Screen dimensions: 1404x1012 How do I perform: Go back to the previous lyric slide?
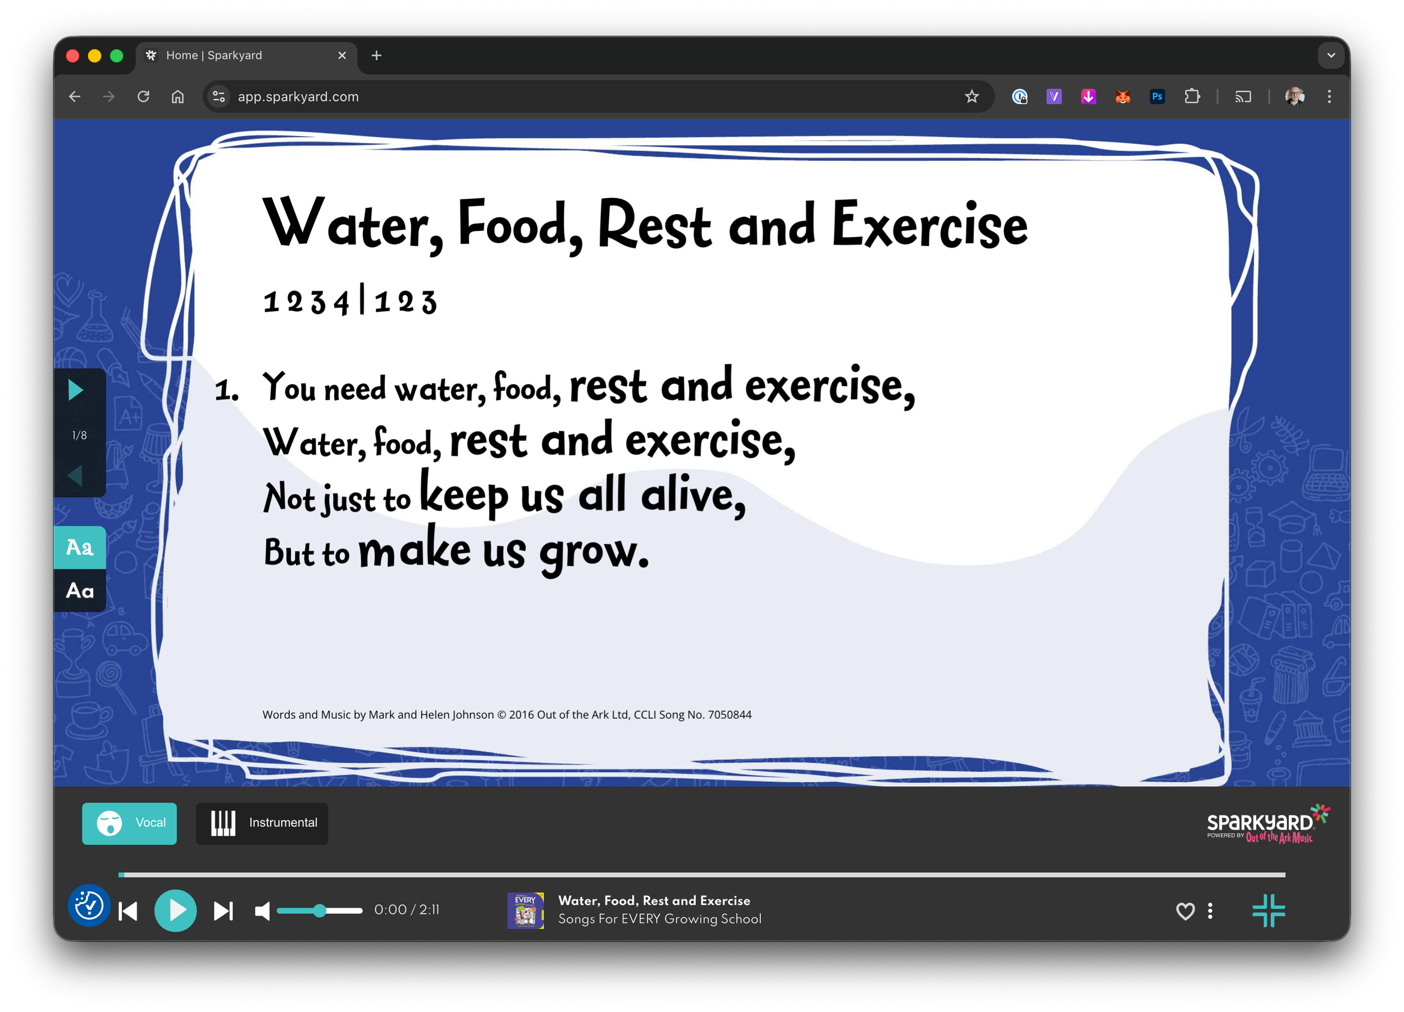coord(75,475)
